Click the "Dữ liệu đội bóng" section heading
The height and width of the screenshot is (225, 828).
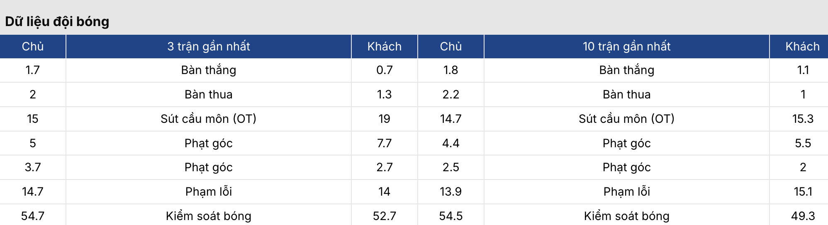pos(57,22)
